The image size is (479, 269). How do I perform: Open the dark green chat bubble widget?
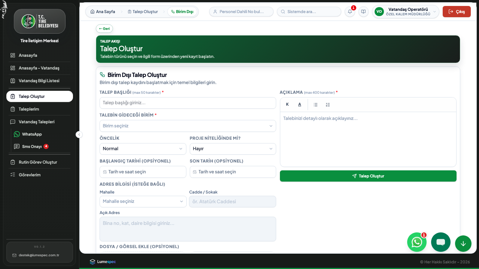[x=441, y=242]
